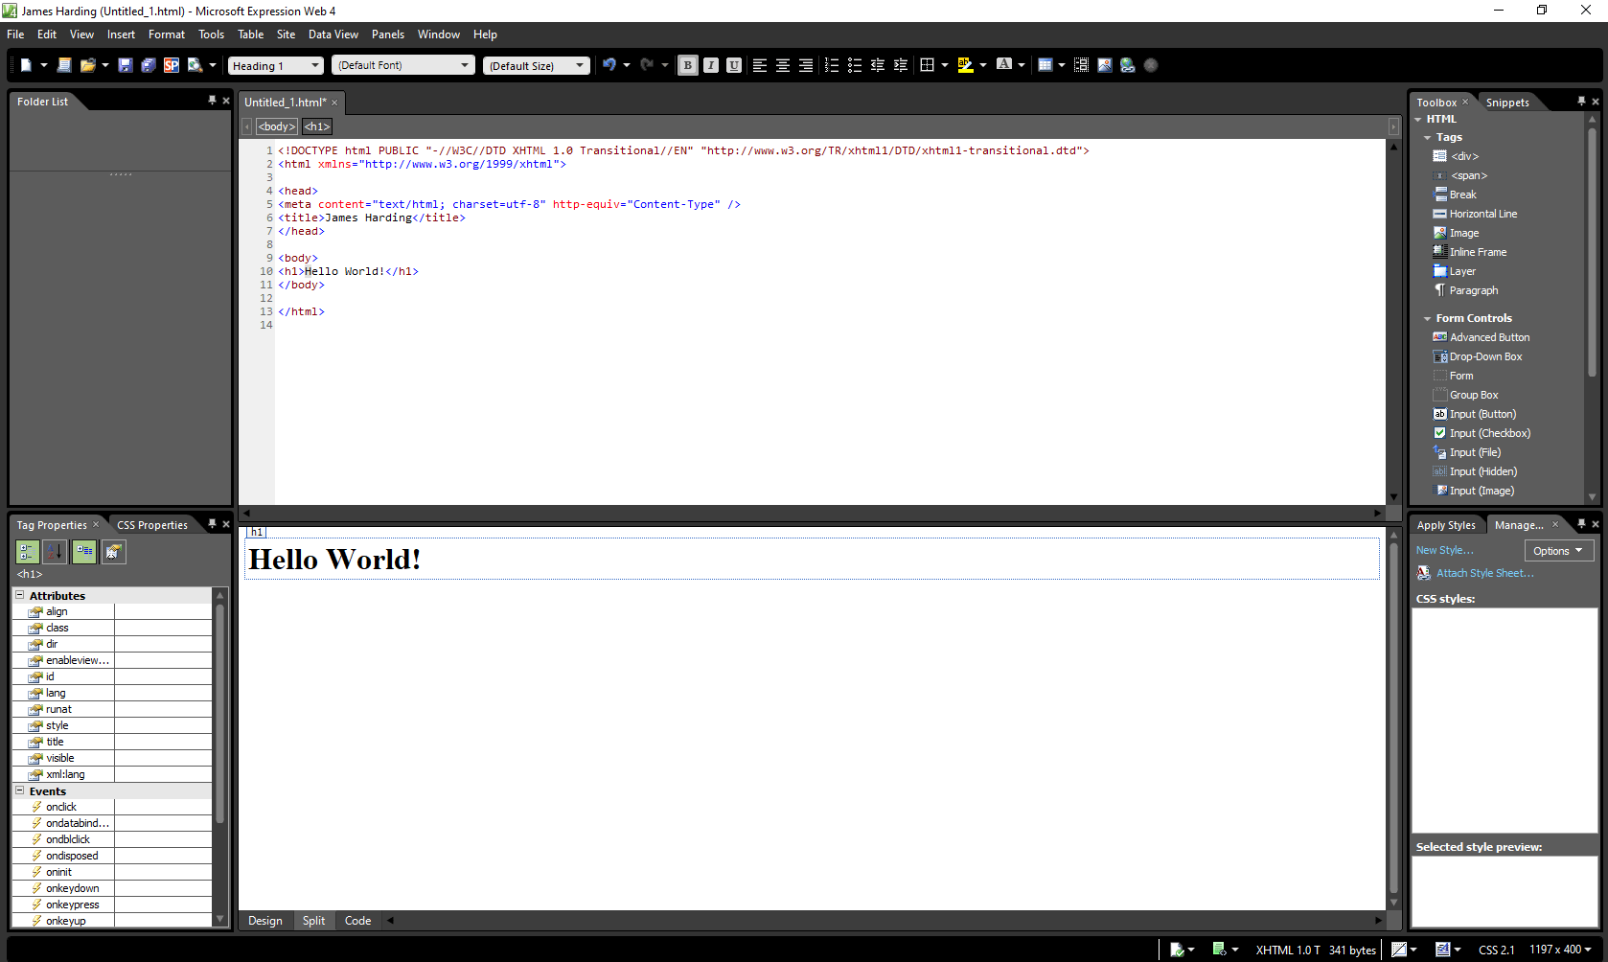Enable the numbered list formatting
1608x962 pixels.
831,64
